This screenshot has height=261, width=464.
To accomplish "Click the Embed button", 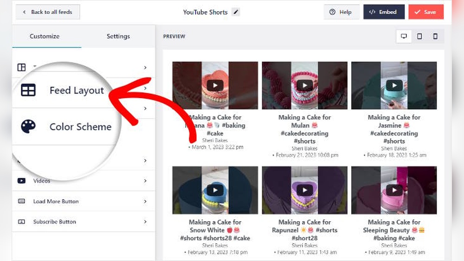I will pyautogui.click(x=384, y=12).
